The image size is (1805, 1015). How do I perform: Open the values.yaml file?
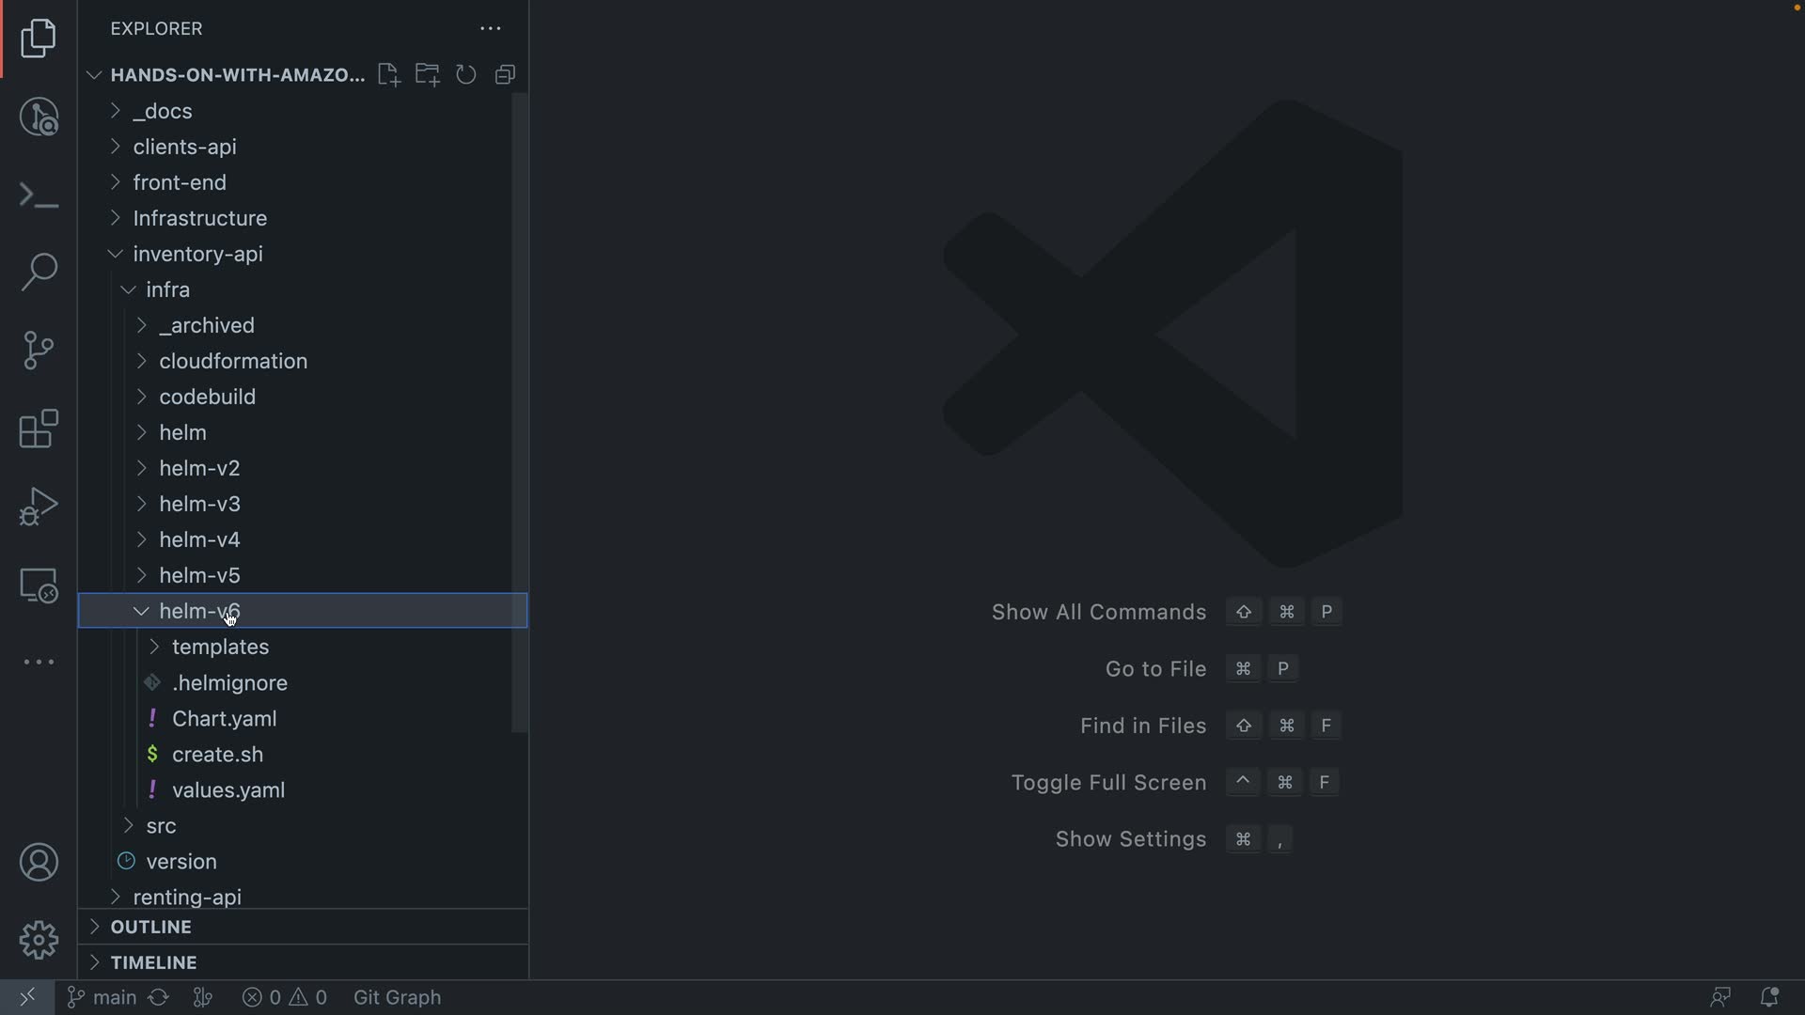(x=228, y=790)
